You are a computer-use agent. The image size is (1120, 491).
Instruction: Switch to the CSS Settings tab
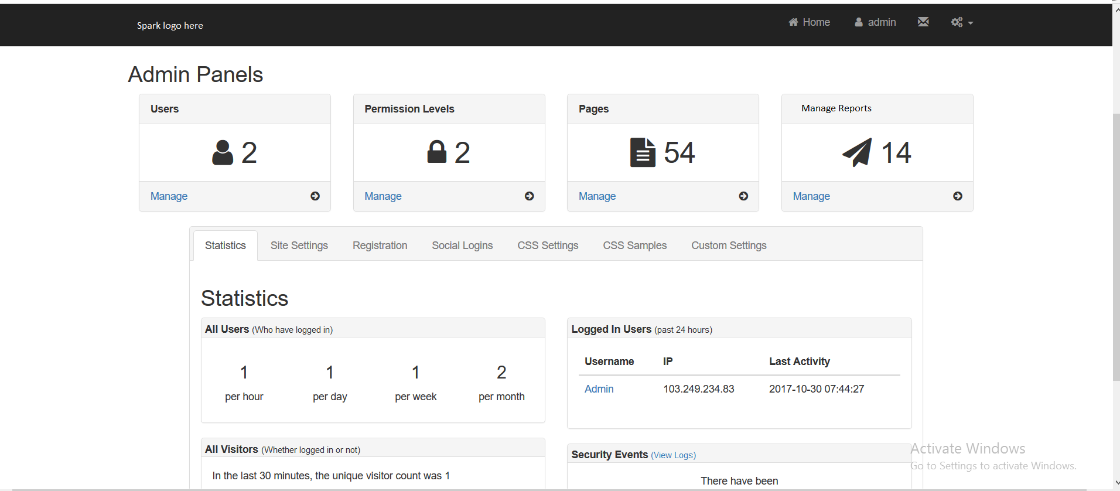548,245
